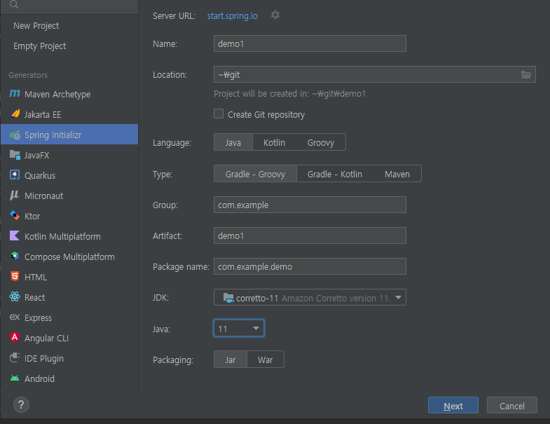This screenshot has width=550, height=424.
Task: Select Kotlin Multiplatform generator label
Action: [62, 237]
